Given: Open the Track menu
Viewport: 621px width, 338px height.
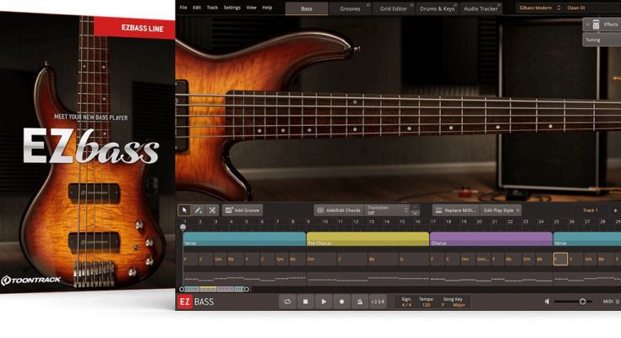Looking at the screenshot, I should click(x=212, y=8).
